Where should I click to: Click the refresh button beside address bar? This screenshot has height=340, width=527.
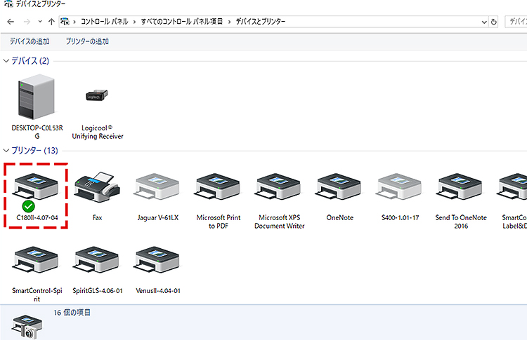pos(494,22)
